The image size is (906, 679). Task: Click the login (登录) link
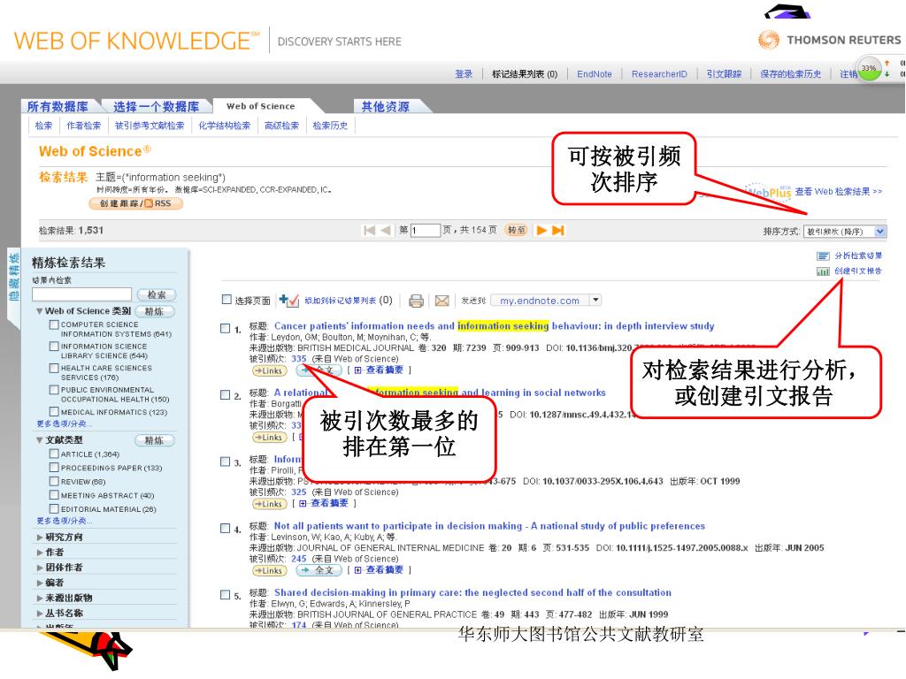464,74
